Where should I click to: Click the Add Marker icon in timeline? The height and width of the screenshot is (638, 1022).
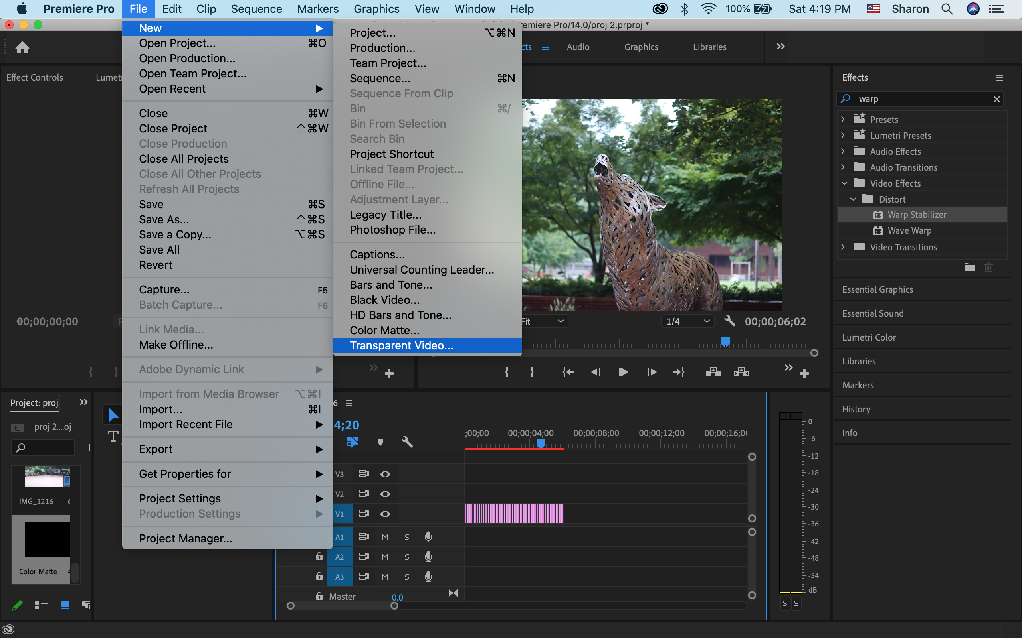coord(380,442)
